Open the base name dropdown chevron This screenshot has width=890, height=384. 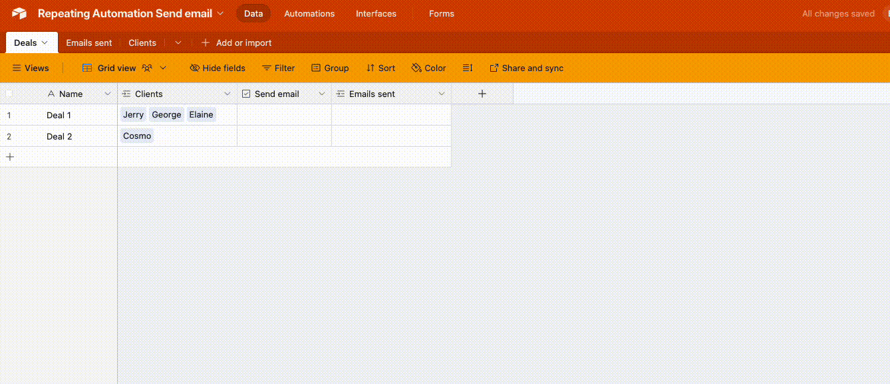(x=221, y=13)
